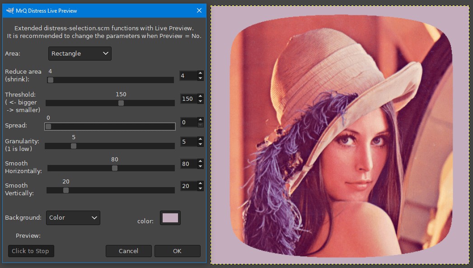Click the Smooth Horizontally field showing 80
Image resolution: width=473 pixels, height=268 pixels.
point(188,164)
